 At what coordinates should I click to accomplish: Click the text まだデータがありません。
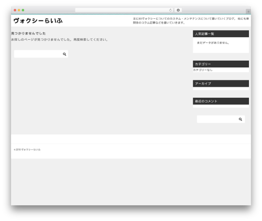[213, 43]
